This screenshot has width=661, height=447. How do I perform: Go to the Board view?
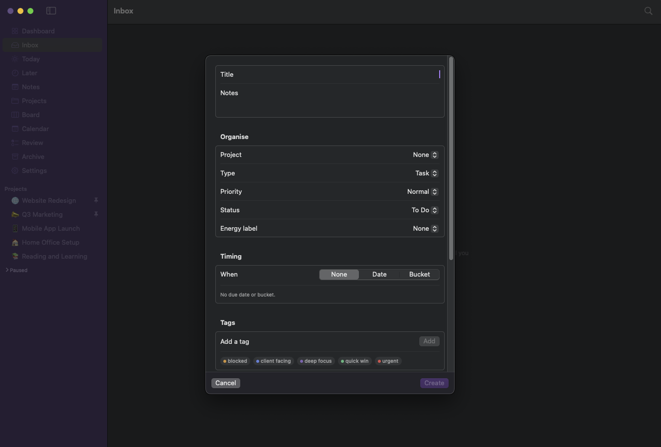(x=30, y=115)
